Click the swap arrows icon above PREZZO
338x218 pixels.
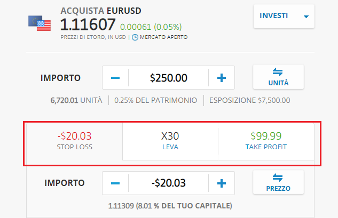point(278,177)
